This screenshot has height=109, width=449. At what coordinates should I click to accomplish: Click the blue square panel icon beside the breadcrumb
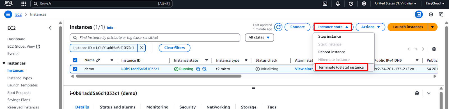tap(419, 14)
